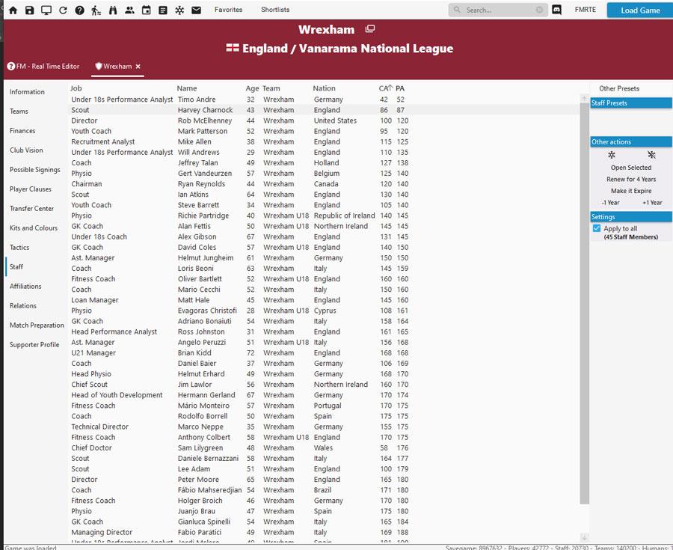The height and width of the screenshot is (550, 673).
Task: Collapse the Other actions header
Action: tap(631, 141)
